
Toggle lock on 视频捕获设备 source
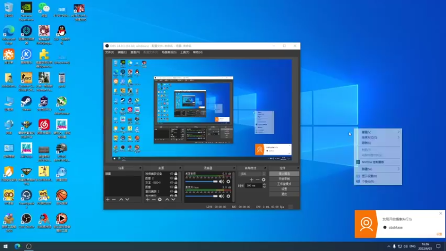176,173
